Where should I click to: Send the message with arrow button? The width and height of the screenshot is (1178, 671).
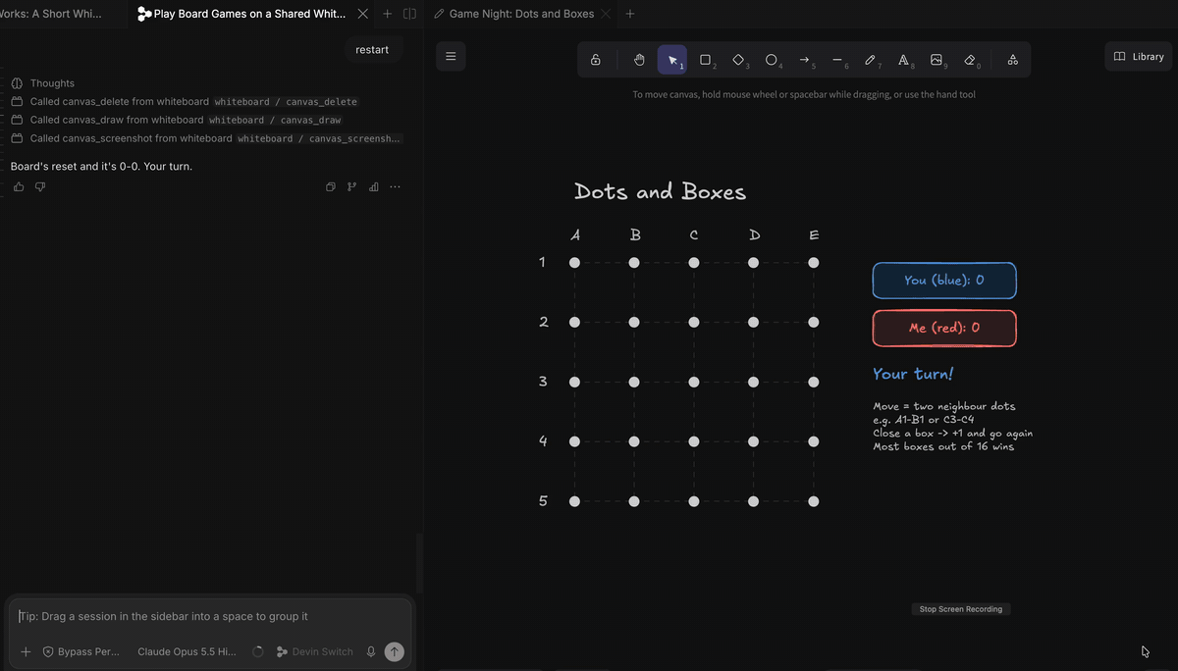(394, 651)
